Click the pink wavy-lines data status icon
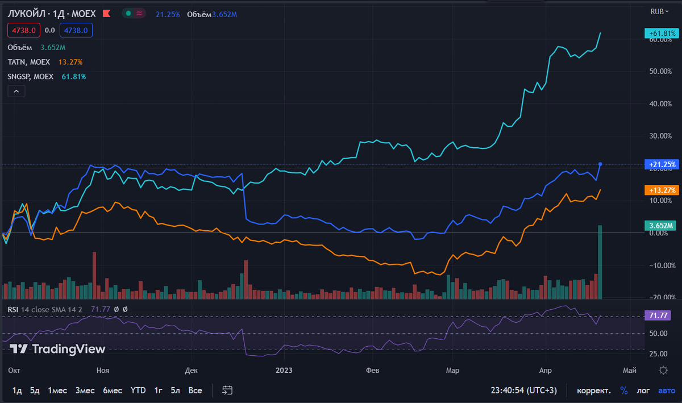This screenshot has height=403, width=682. point(140,13)
